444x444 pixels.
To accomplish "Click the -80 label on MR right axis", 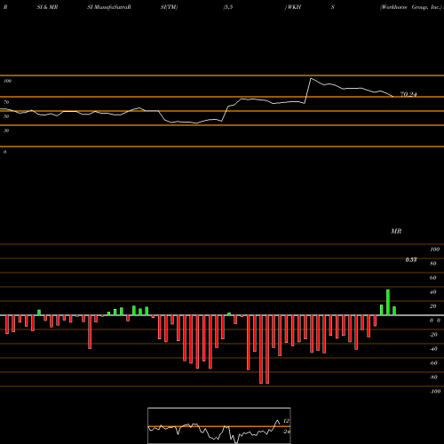I will pos(433,377).
